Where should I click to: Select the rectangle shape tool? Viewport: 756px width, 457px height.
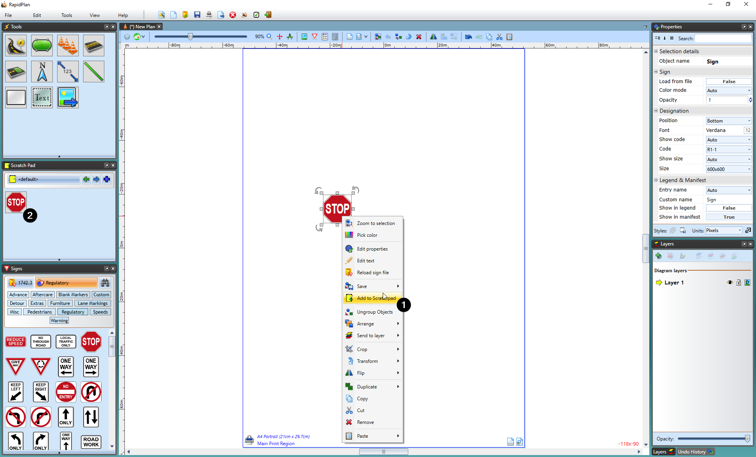click(x=16, y=97)
